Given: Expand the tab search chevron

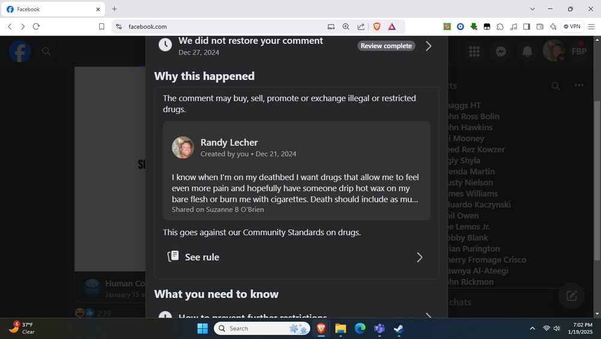Looking at the screenshot, I should tap(532, 9).
